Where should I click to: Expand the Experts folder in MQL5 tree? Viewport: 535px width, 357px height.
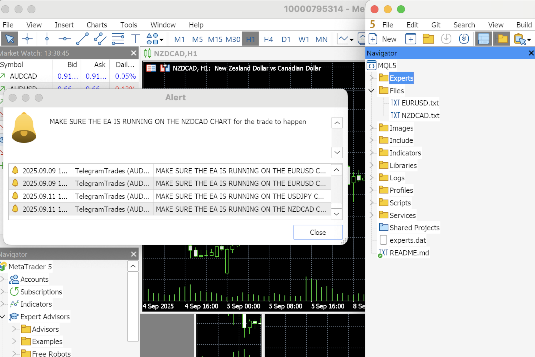pyautogui.click(x=371, y=78)
